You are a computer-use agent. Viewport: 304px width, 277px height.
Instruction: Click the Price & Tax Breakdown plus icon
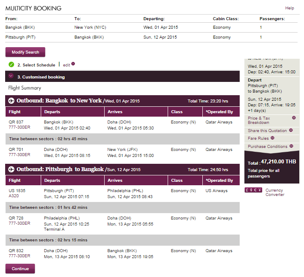294,117
